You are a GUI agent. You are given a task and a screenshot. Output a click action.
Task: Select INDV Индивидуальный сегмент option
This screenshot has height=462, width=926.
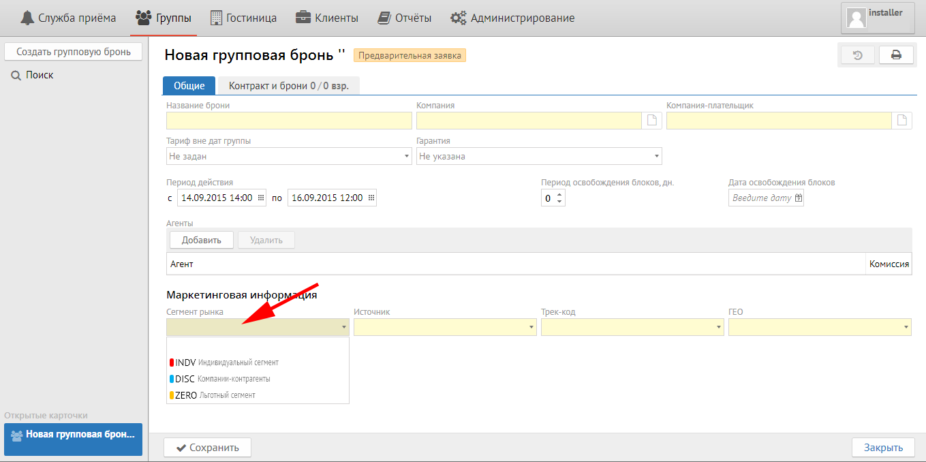coord(225,363)
